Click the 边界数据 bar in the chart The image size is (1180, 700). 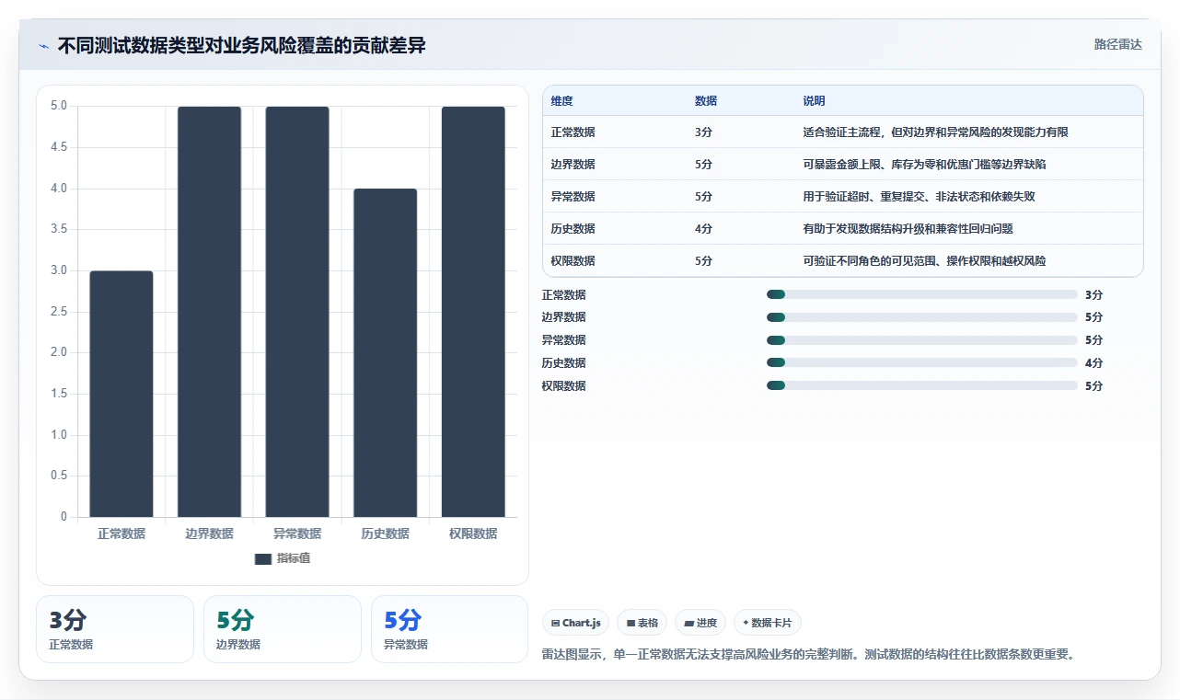coord(209,312)
